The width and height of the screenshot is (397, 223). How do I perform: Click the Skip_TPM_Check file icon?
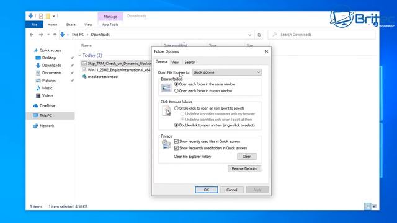pyautogui.click(x=84, y=63)
